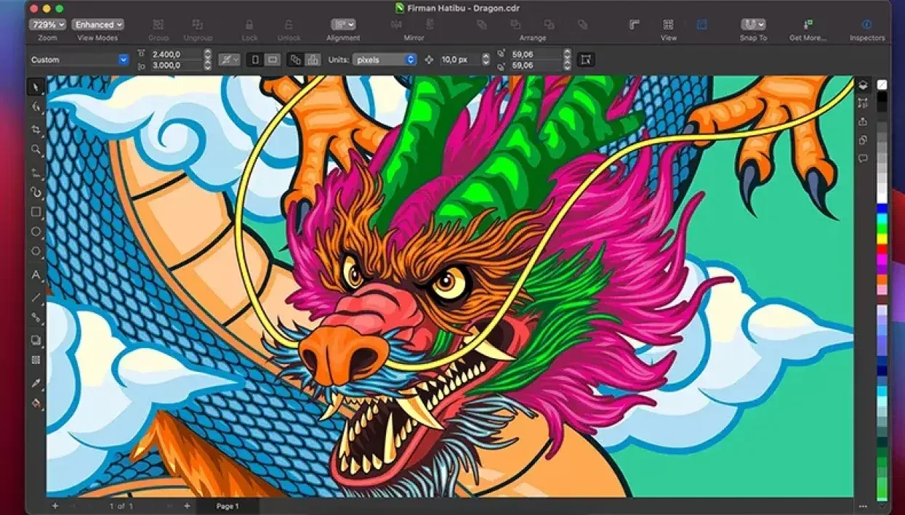This screenshot has height=515, width=905.
Task: Select the Crop tool
Action: click(36, 129)
